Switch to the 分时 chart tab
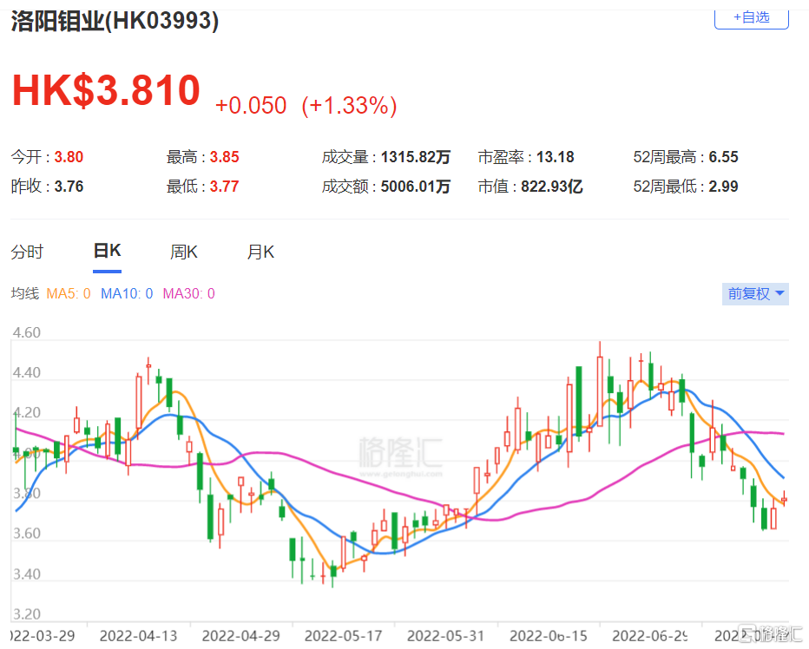The width and height of the screenshot is (809, 649). click(28, 252)
